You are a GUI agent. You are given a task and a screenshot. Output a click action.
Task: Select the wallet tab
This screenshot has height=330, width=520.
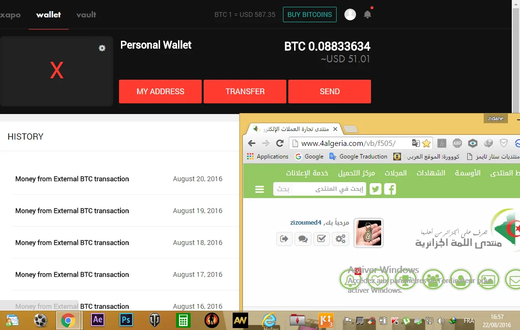48,14
